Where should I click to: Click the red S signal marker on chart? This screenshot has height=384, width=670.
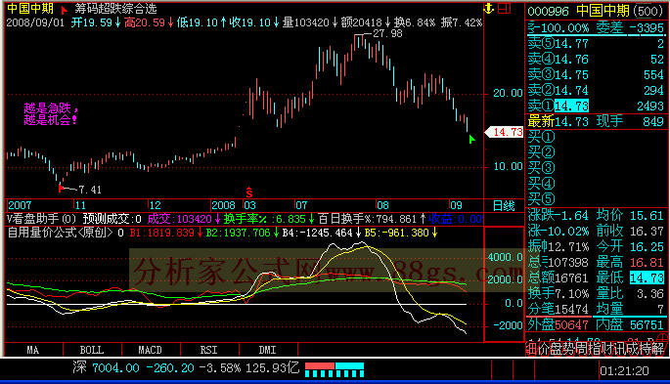pyautogui.click(x=249, y=192)
